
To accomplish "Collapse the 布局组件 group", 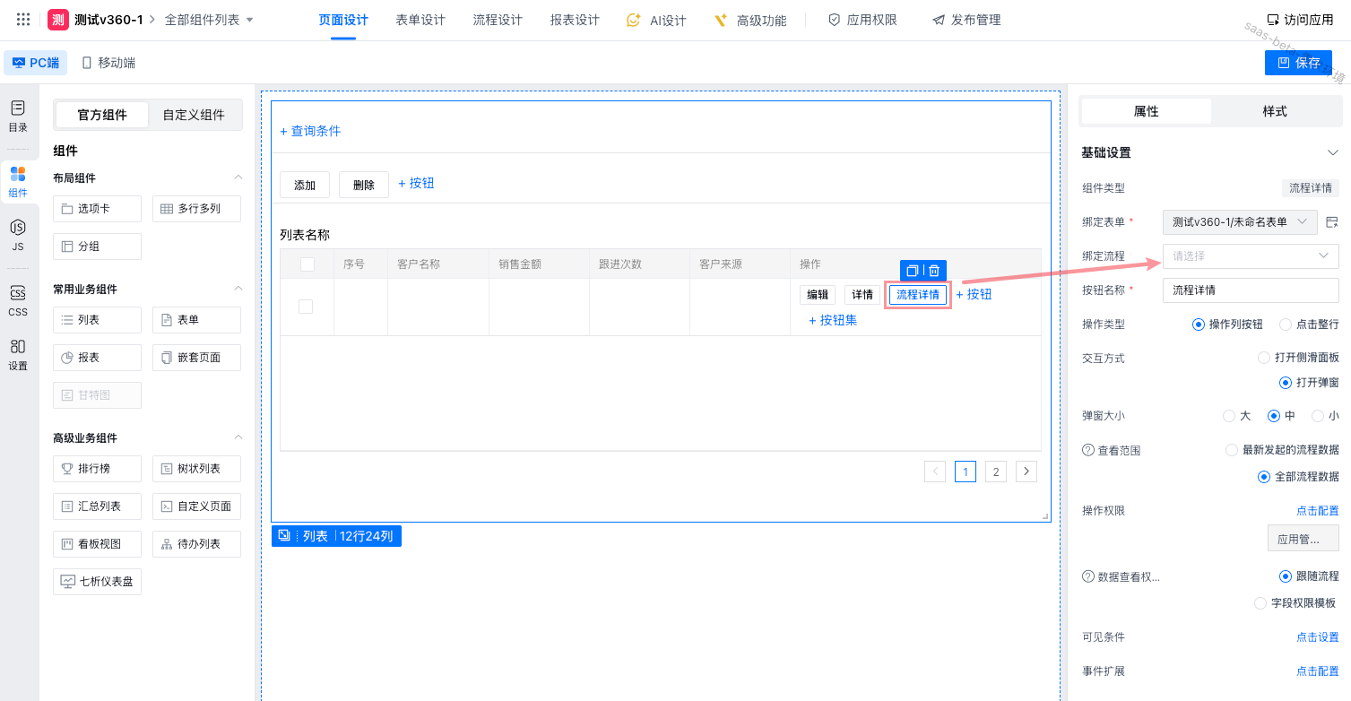I will (238, 177).
